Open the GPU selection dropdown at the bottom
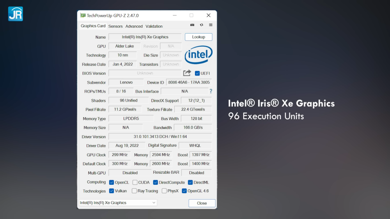390x219 pixels. [x=118, y=203]
